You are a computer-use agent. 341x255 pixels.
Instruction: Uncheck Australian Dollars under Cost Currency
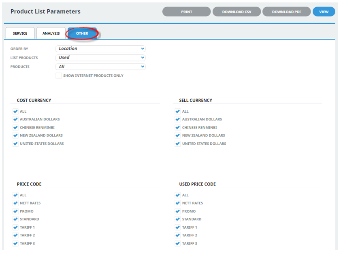click(x=15, y=119)
